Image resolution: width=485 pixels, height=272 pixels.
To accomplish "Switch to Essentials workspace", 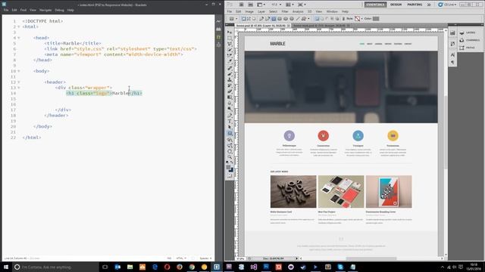I will coord(375,5).
